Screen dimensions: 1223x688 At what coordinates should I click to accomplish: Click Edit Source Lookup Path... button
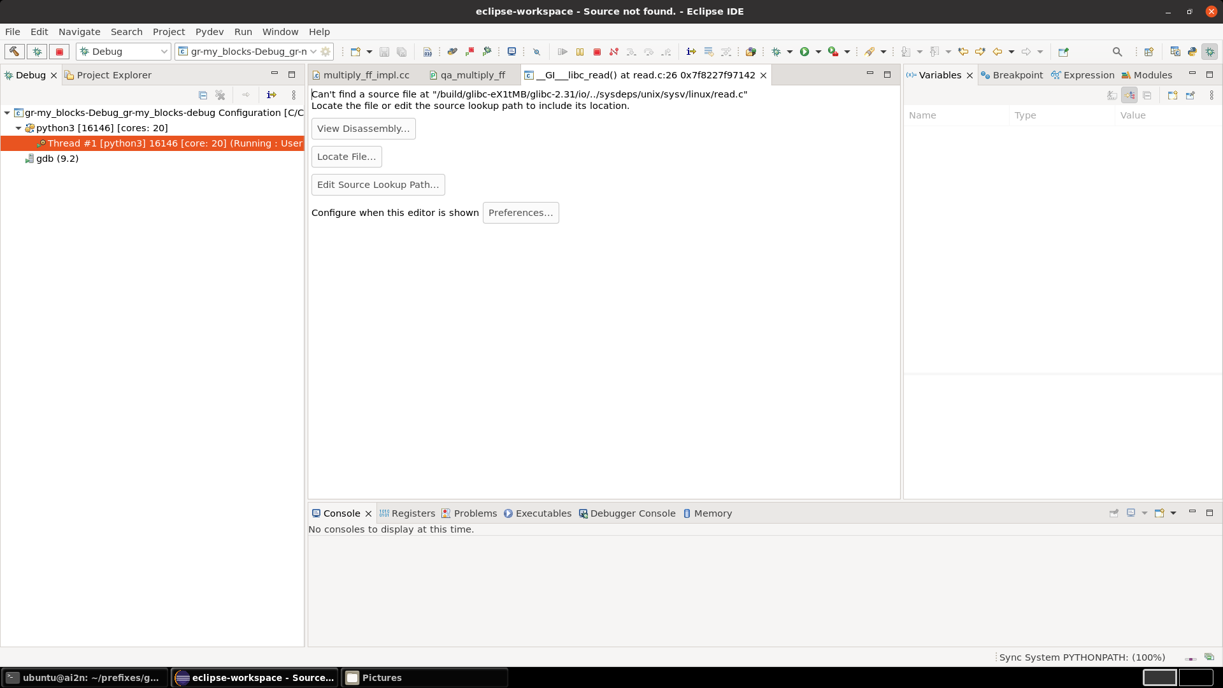click(378, 185)
